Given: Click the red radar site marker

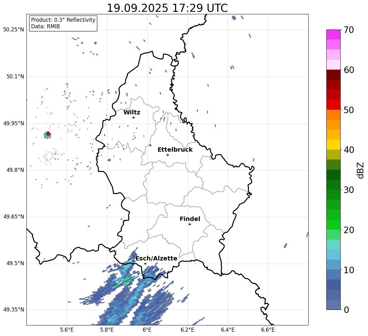Looking at the screenshot, I should (48, 134).
